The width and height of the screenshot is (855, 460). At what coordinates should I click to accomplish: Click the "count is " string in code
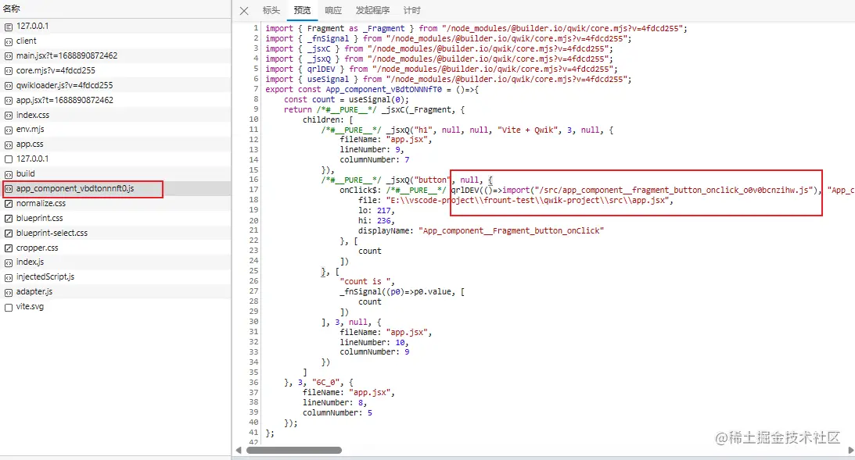(x=367, y=281)
